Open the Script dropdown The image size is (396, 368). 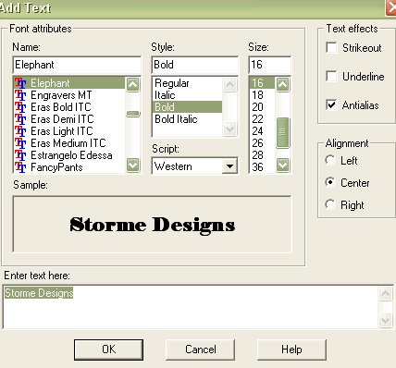(229, 166)
